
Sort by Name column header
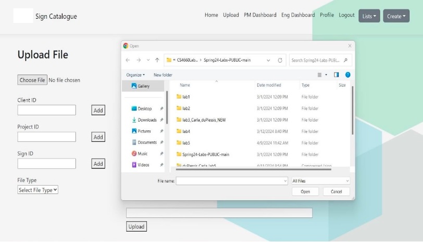pos(185,85)
